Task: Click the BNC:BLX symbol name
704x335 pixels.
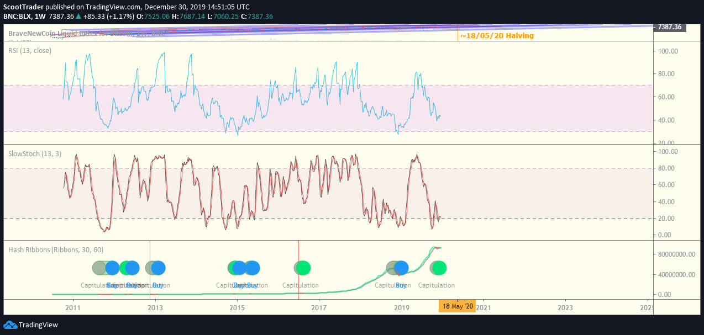Action: (18, 17)
